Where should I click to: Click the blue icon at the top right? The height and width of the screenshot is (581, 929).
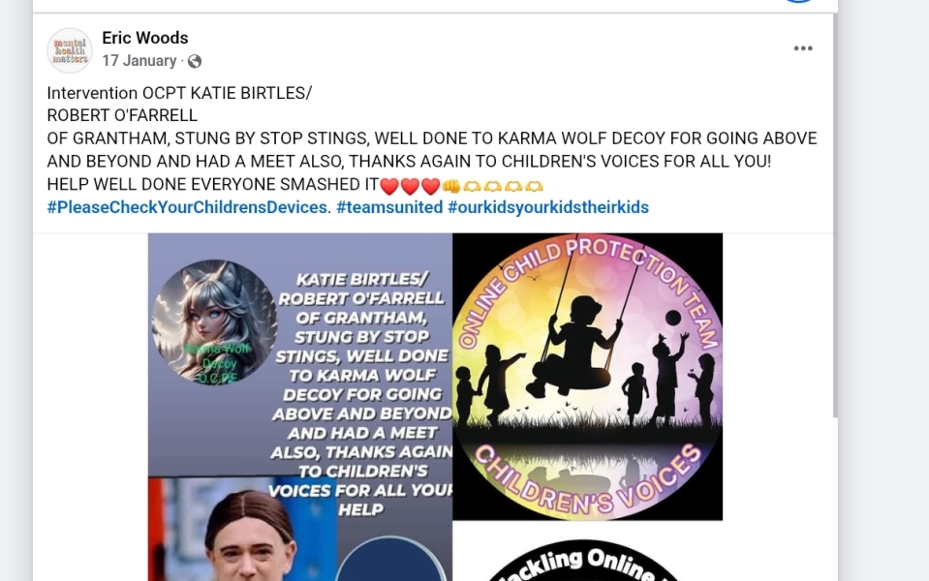coord(798,1)
